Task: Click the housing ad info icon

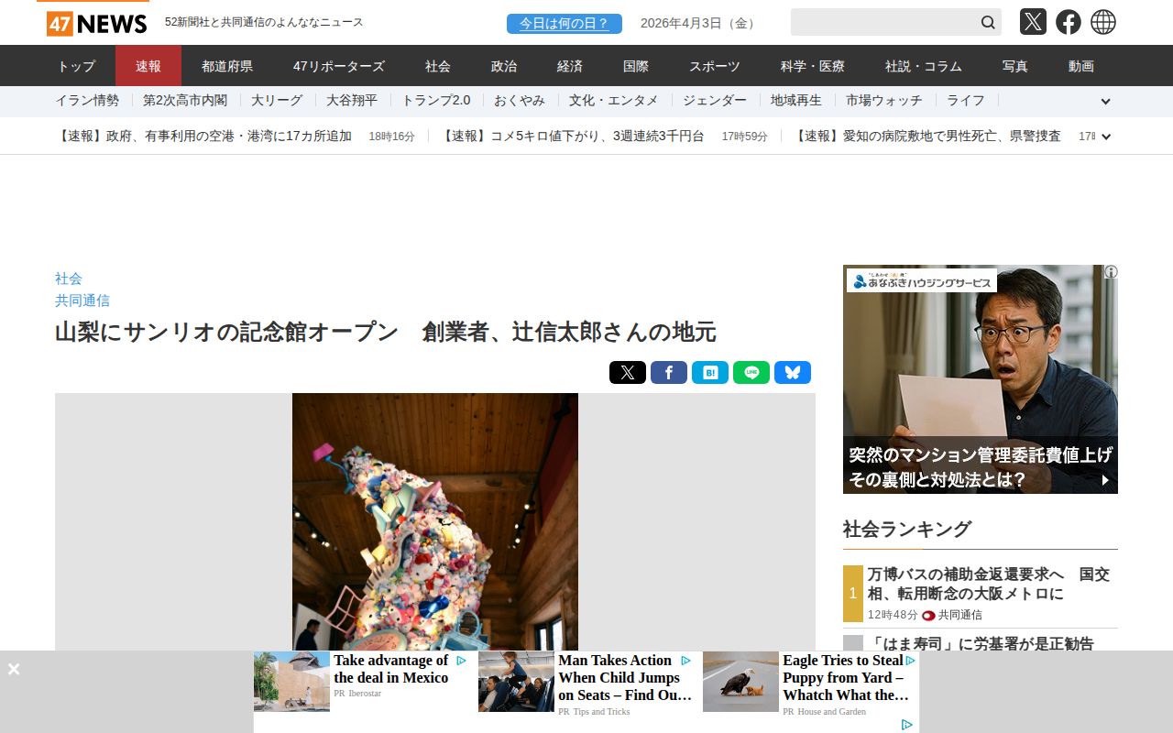Action: (x=1111, y=272)
